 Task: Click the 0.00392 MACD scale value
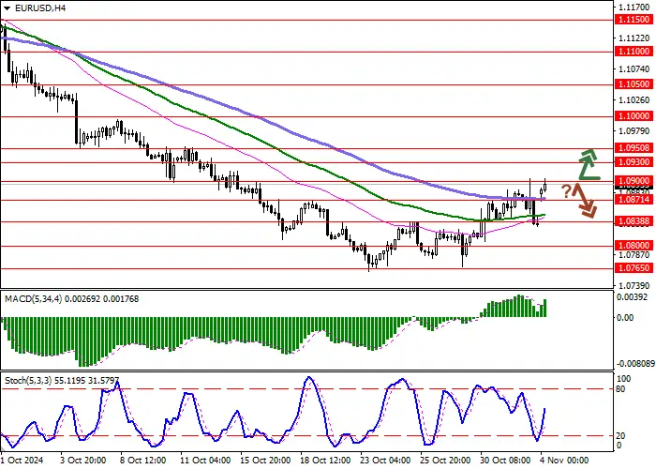pos(633,297)
